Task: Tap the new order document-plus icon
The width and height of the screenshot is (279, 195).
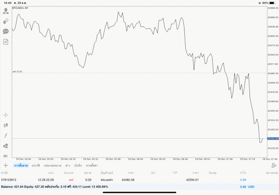Action: [6, 42]
